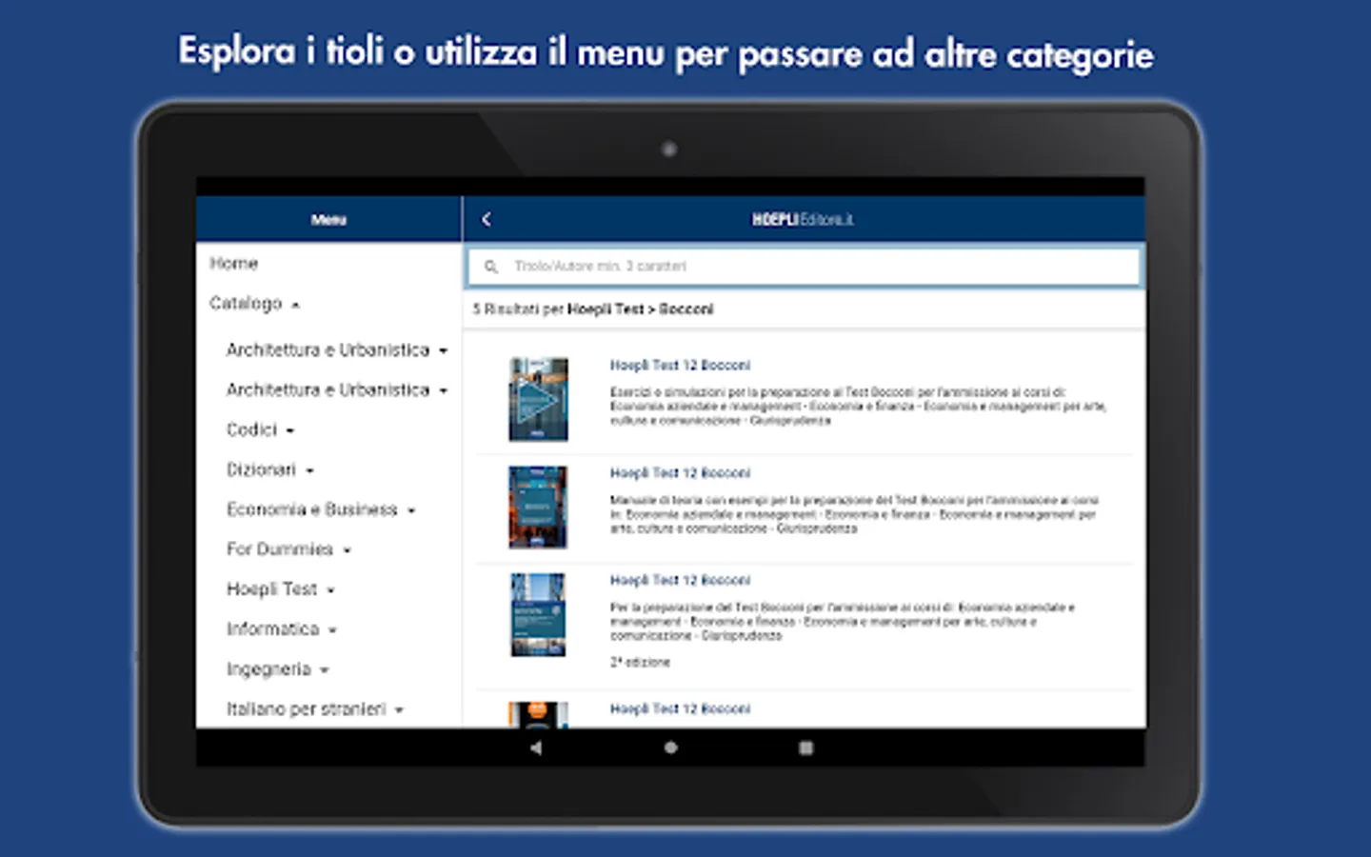Collapse the Catalogo section arrow

[295, 305]
